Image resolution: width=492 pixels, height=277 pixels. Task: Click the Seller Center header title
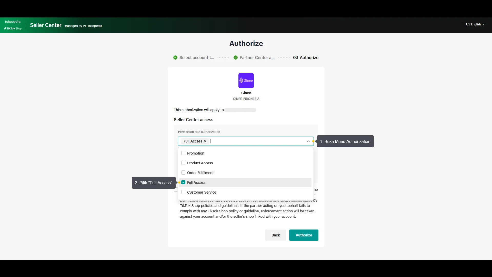[46, 25]
